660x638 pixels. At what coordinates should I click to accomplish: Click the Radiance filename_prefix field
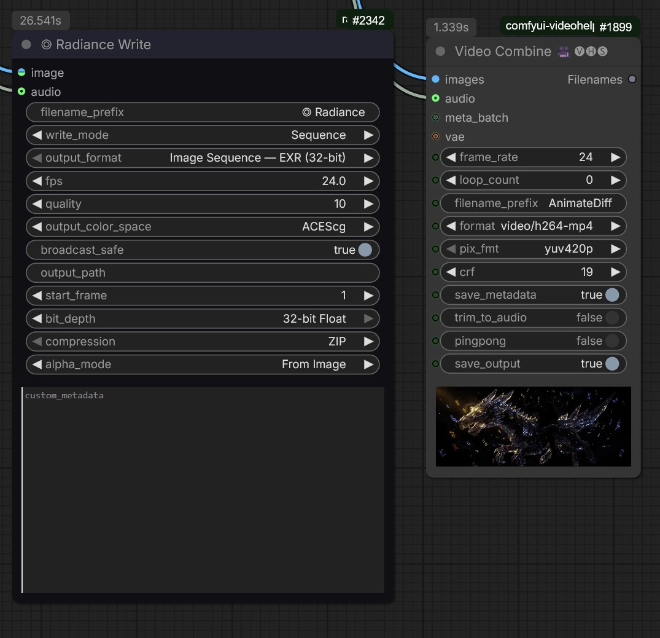click(203, 112)
